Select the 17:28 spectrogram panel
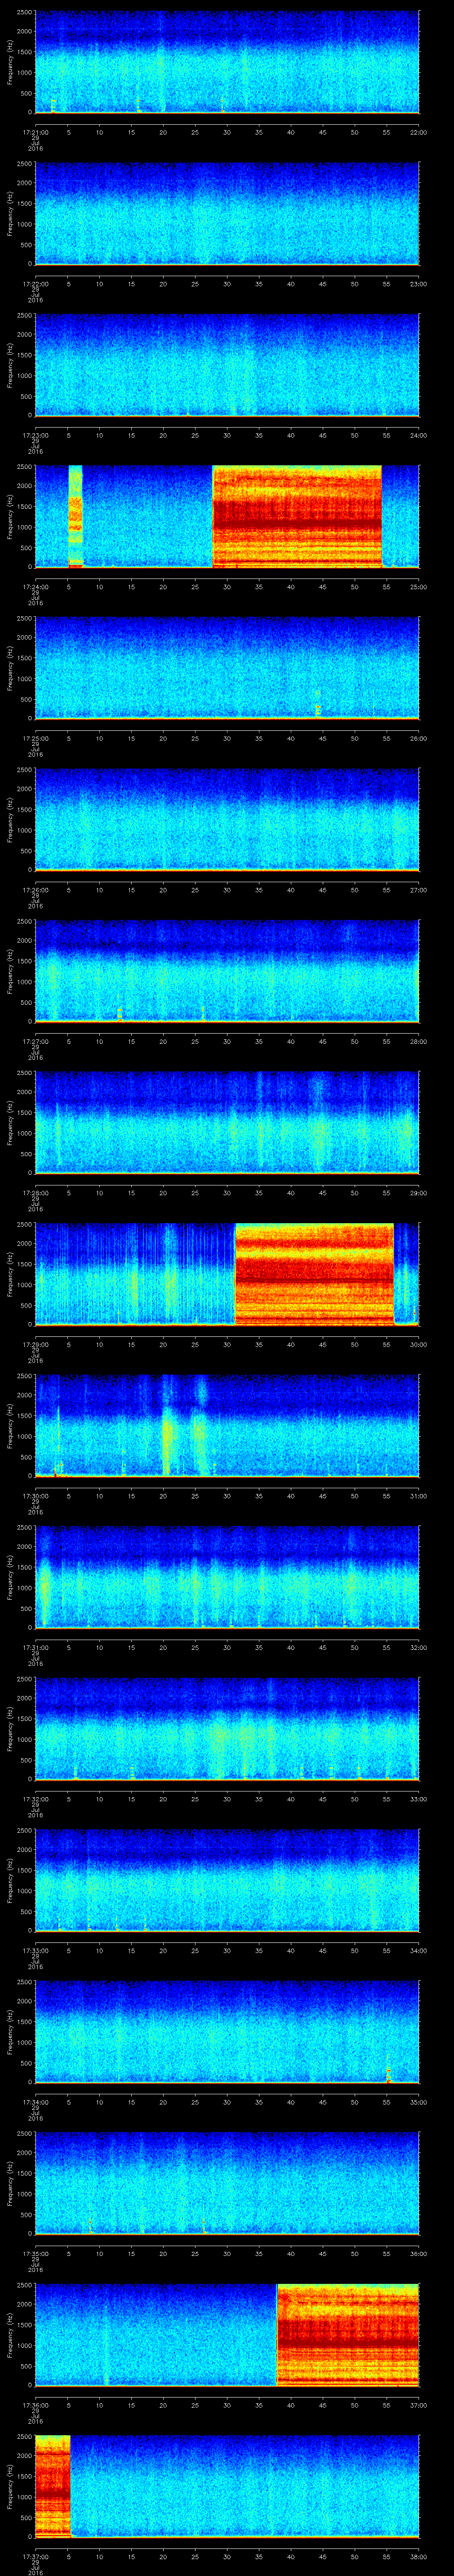 pyautogui.click(x=227, y=1122)
